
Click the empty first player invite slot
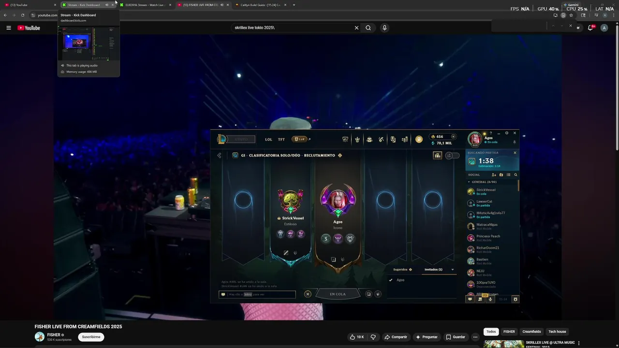243,200
